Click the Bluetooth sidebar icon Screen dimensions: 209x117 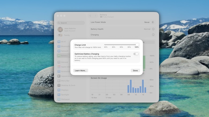pyautogui.click(x=59, y=46)
